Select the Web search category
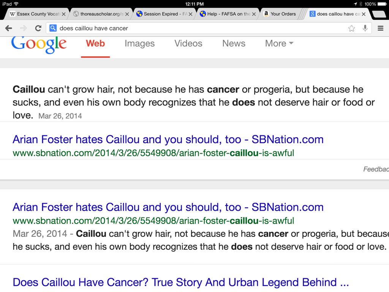This screenshot has height=292, width=389. tap(95, 43)
